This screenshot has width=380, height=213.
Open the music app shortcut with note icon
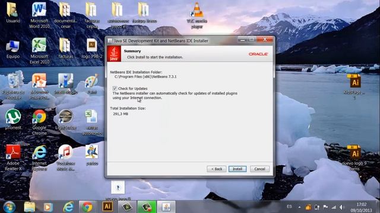(x=65, y=158)
